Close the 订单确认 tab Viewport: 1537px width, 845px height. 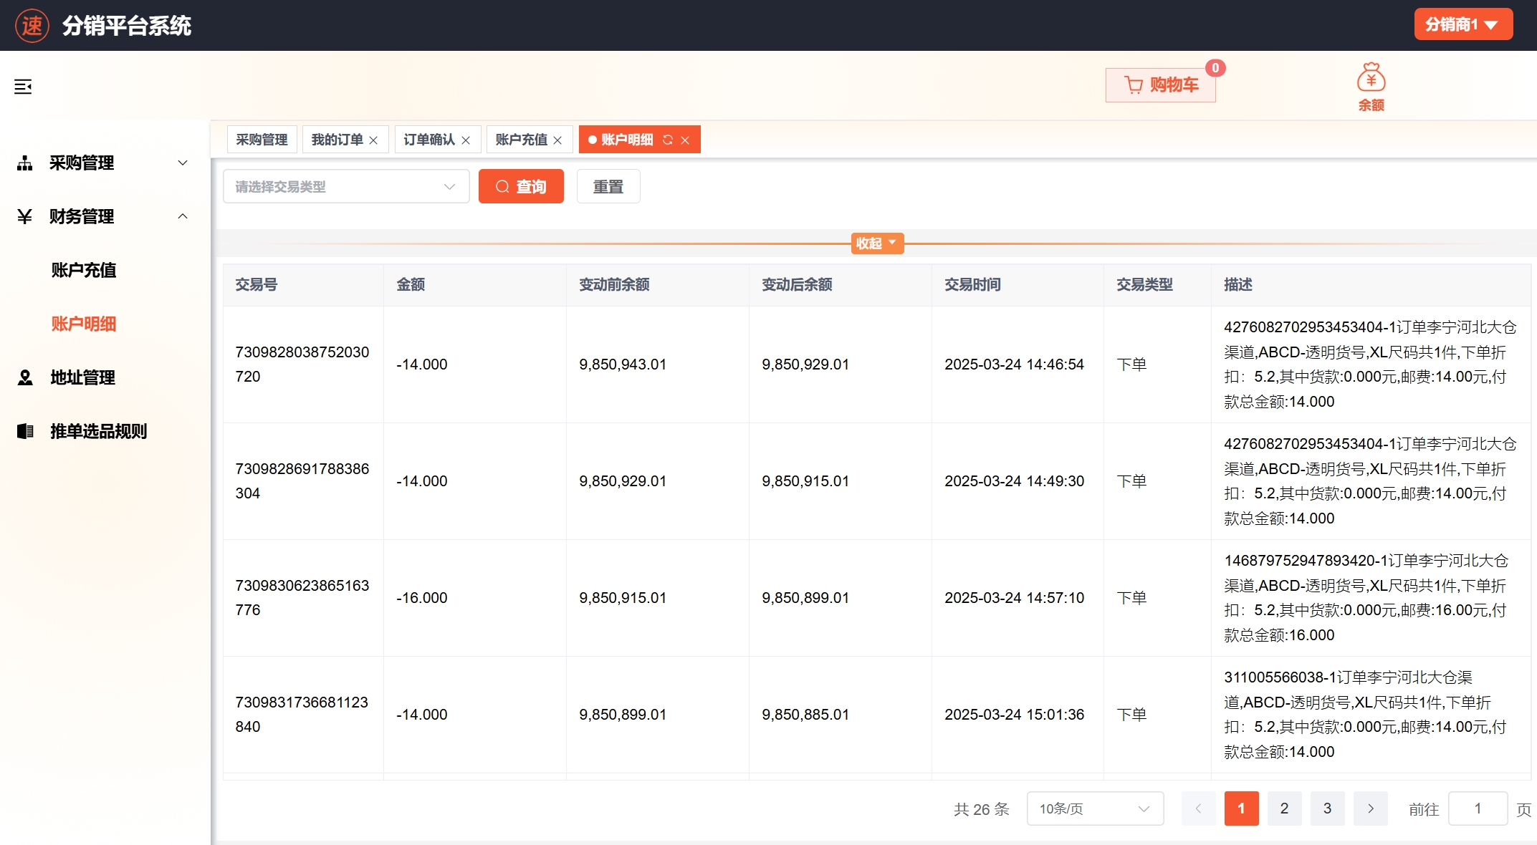pos(466,140)
